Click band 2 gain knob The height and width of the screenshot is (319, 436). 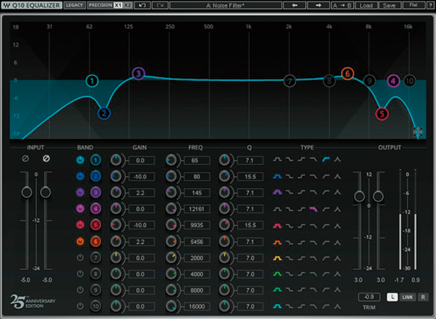[x=115, y=176]
